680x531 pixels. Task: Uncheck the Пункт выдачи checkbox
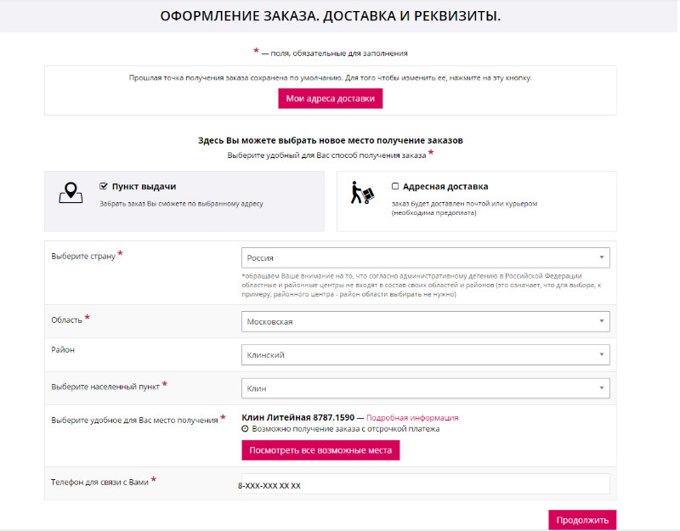(x=104, y=184)
